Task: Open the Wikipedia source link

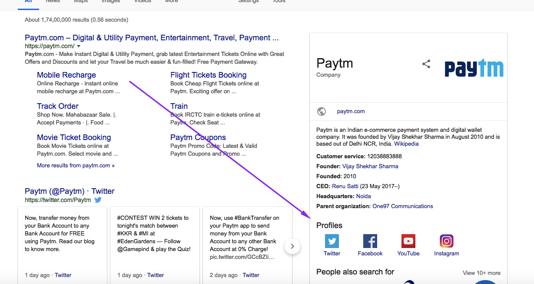Action: tap(406, 144)
